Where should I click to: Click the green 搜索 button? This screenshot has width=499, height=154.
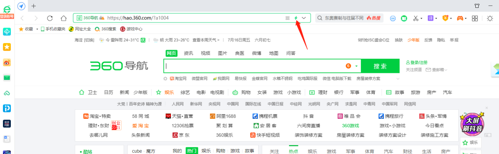380,66
